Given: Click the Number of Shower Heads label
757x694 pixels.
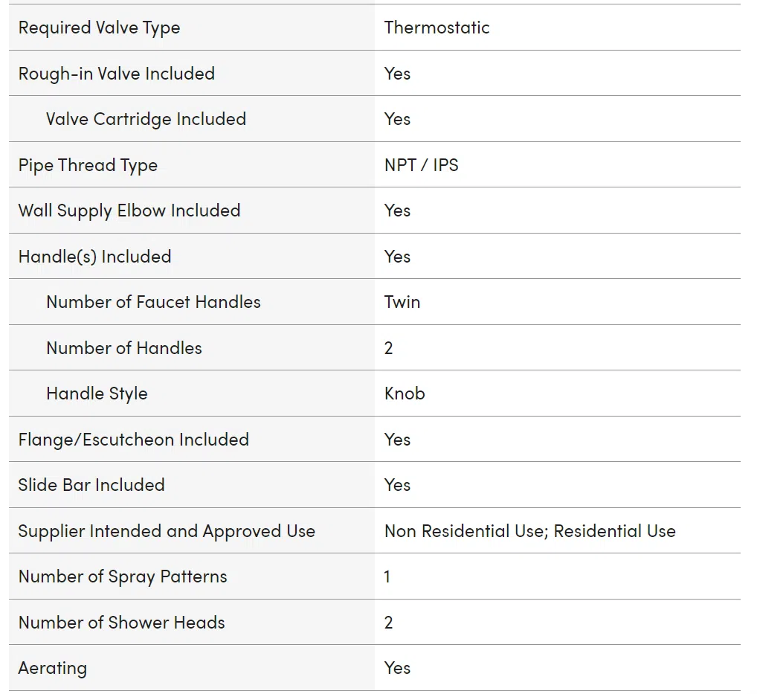Looking at the screenshot, I should (x=121, y=623).
